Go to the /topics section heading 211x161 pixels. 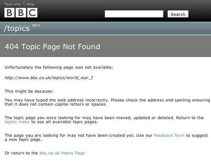click(17, 28)
